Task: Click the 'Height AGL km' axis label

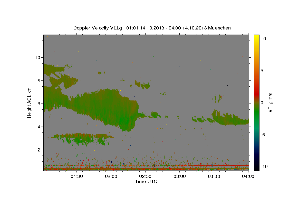Action: click(x=29, y=102)
